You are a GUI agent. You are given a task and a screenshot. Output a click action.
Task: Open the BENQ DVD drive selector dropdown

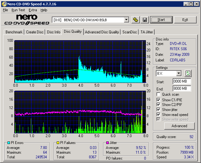click(x=126, y=20)
